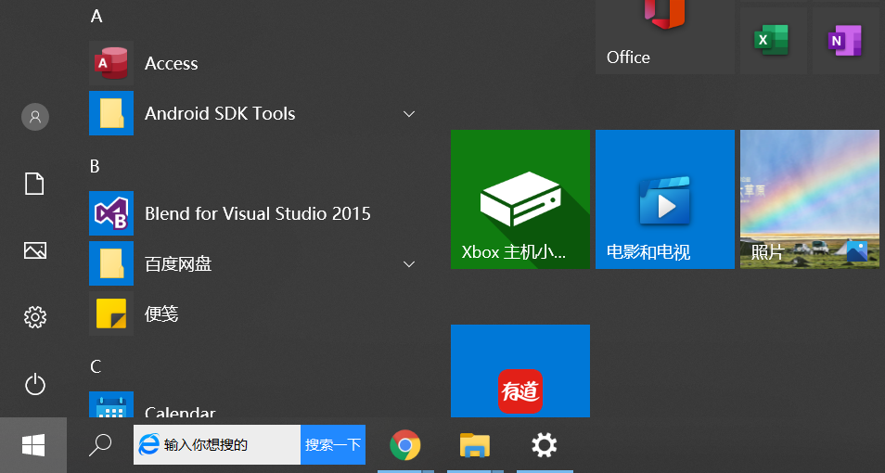885x473 pixels.
Task: Open the Office tile
Action: [x=665, y=37]
